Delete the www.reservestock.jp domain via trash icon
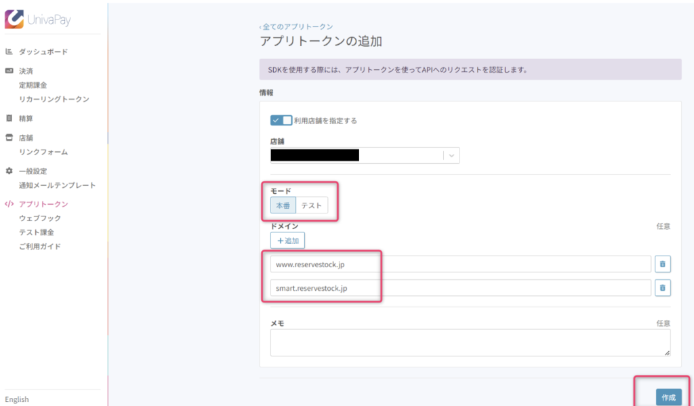This screenshot has width=694, height=406. click(x=662, y=264)
